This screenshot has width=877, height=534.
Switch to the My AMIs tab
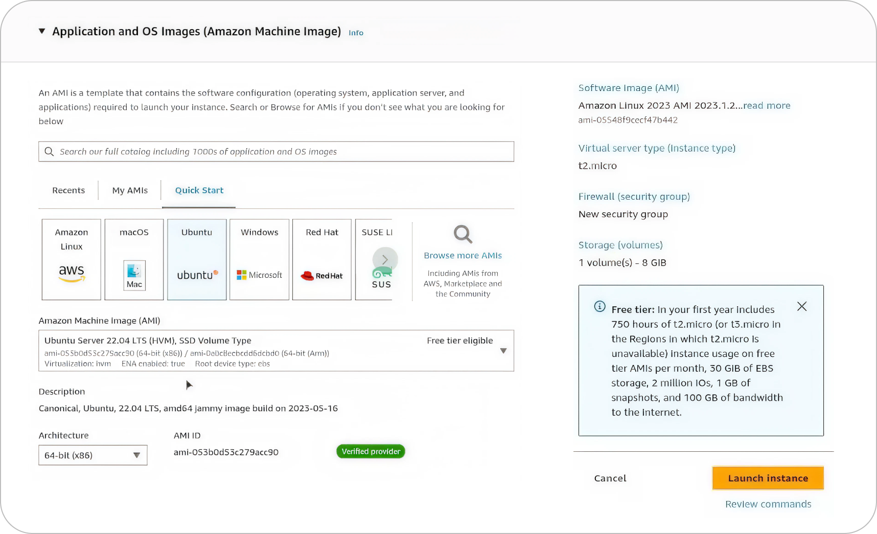coord(130,190)
